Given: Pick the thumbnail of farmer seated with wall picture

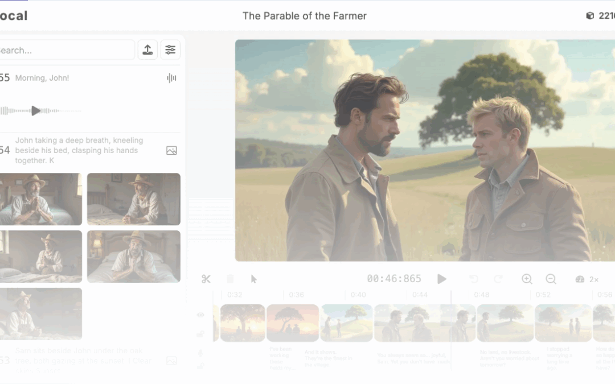Looking at the screenshot, I should (134, 199).
